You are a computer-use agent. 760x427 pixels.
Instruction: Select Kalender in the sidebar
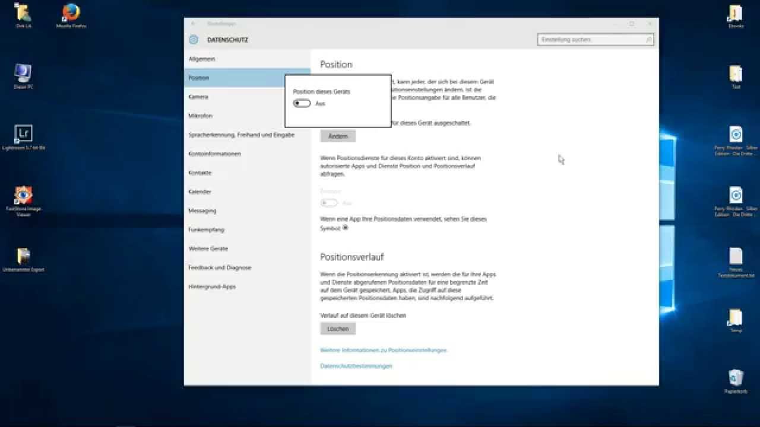pos(247,192)
